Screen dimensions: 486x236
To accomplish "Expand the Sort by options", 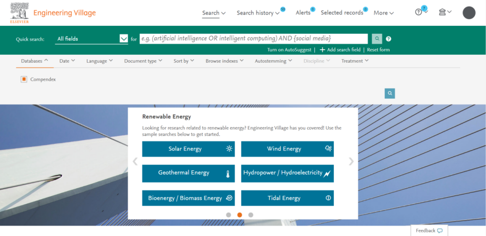I will point(184,61).
